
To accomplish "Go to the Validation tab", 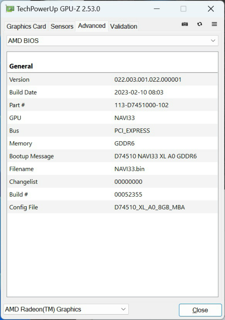I will tap(123, 26).
